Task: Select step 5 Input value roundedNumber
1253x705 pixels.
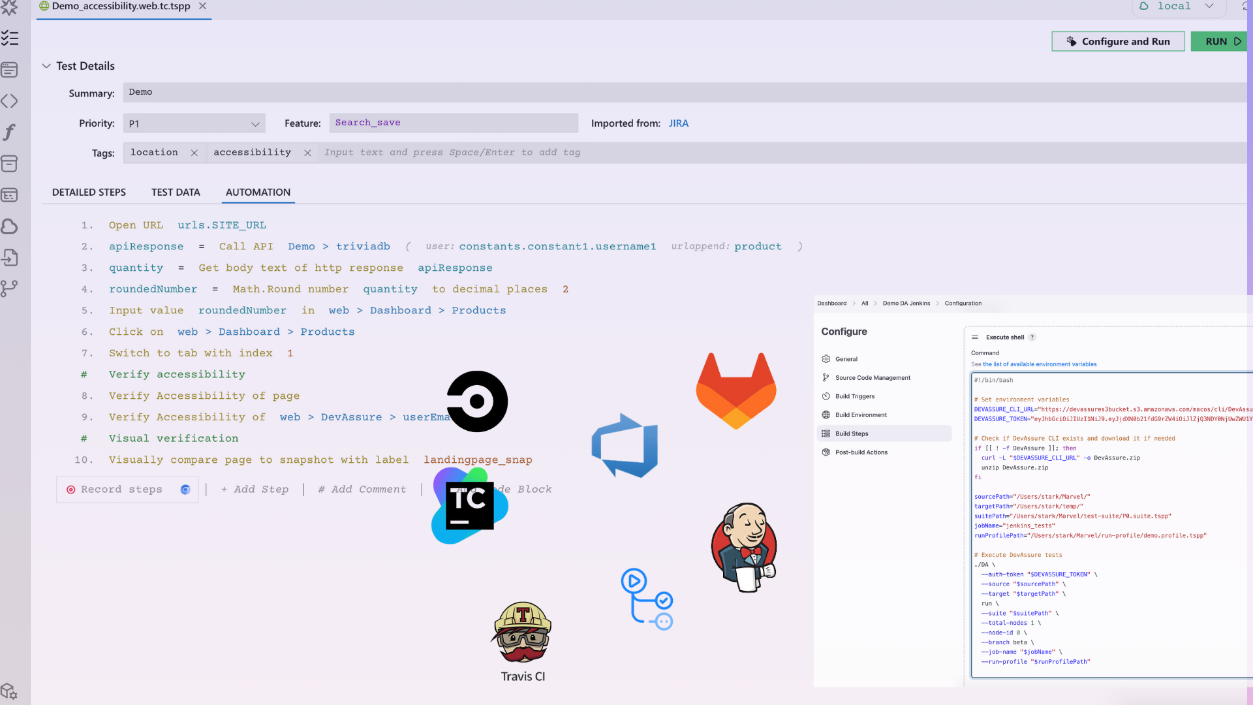Action: (307, 311)
